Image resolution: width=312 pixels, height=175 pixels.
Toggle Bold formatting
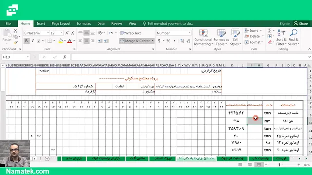pyautogui.click(x=26, y=41)
